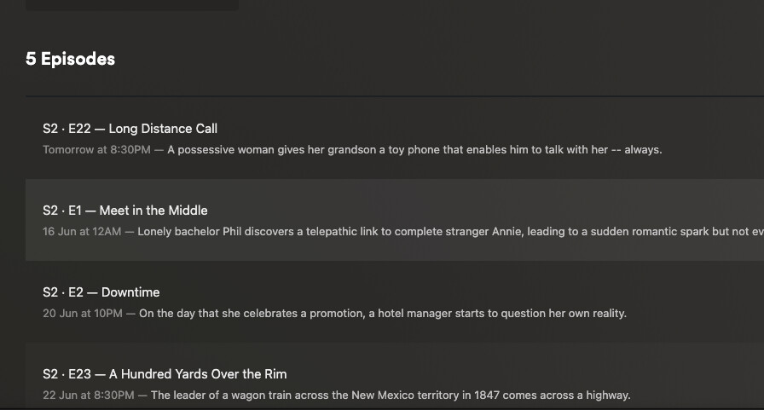Click the 5 Episodes heading
The width and height of the screenshot is (764, 410).
70,59
